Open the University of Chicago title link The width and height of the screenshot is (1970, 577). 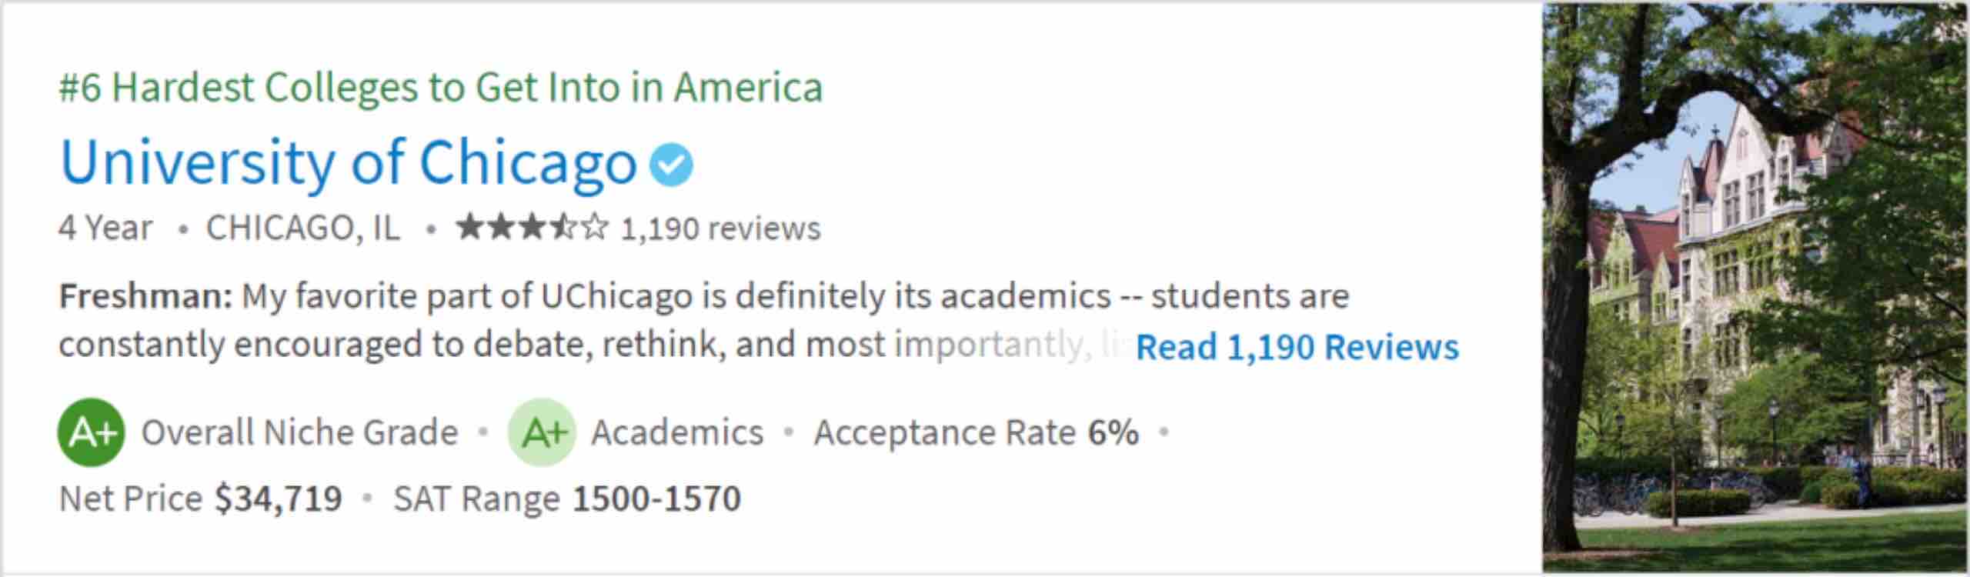(348, 163)
